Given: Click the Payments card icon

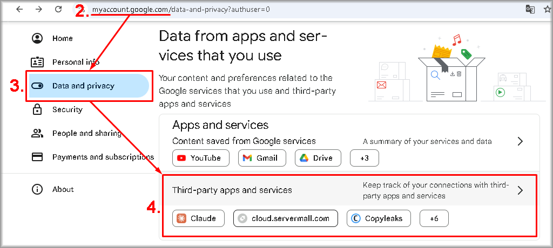Looking at the screenshot, I should 37,157.
